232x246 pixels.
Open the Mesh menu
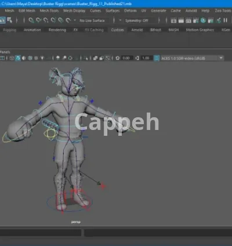pyautogui.click(x=9, y=11)
